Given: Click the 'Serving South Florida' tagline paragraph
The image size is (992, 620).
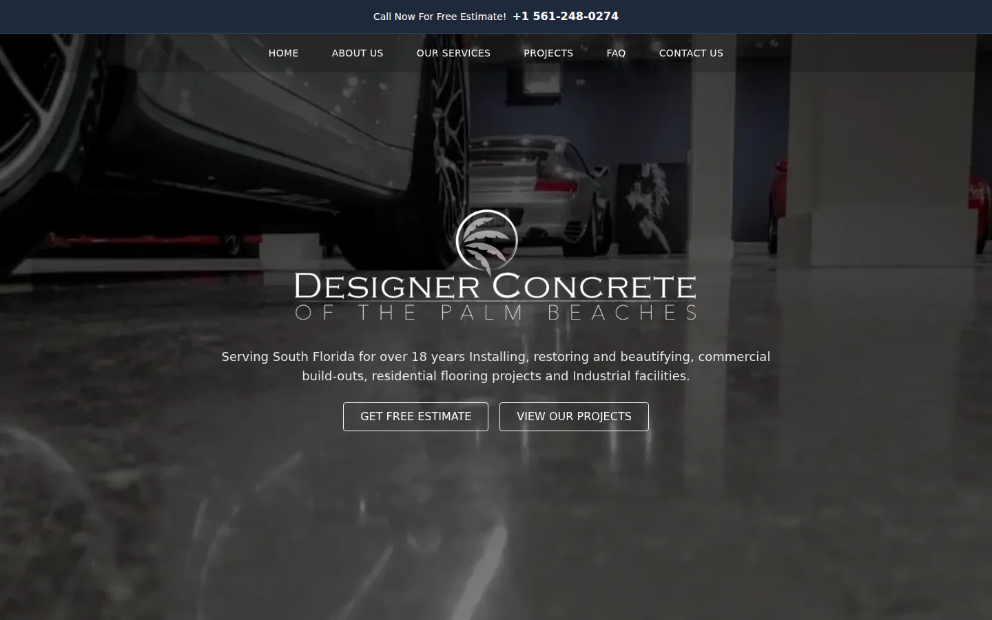Looking at the screenshot, I should (496, 366).
